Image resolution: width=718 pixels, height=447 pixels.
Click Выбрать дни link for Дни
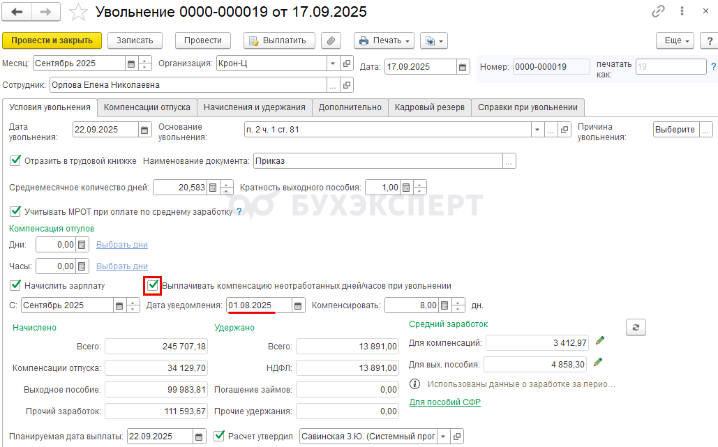(122, 245)
